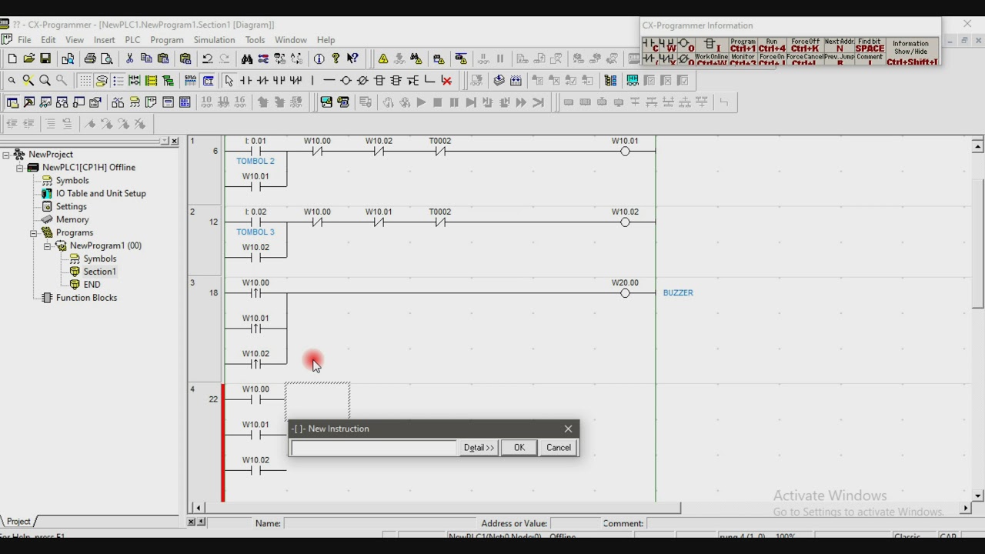Select the New Closed Contact tool
The image size is (985, 554).
(x=262, y=80)
